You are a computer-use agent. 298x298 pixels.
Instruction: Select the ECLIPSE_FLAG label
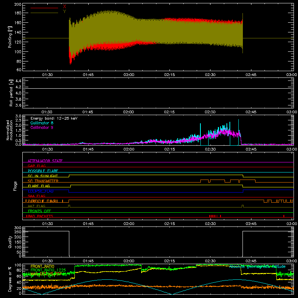41,191
